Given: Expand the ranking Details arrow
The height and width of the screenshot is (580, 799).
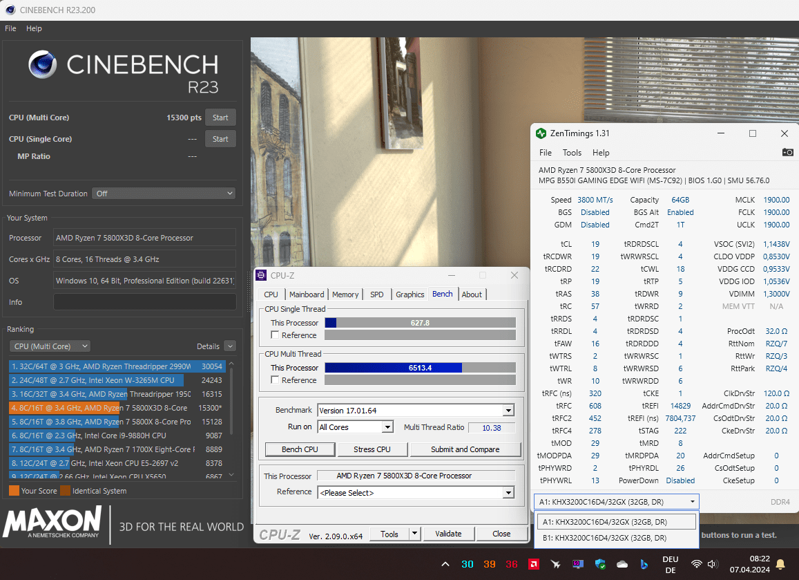Looking at the screenshot, I should (230, 346).
